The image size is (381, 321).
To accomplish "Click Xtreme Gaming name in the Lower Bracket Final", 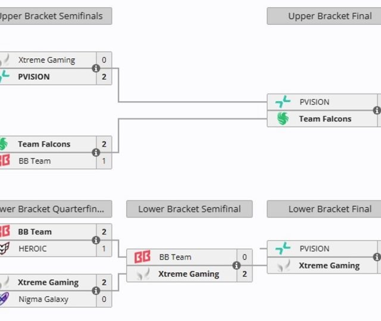I will [x=329, y=266].
